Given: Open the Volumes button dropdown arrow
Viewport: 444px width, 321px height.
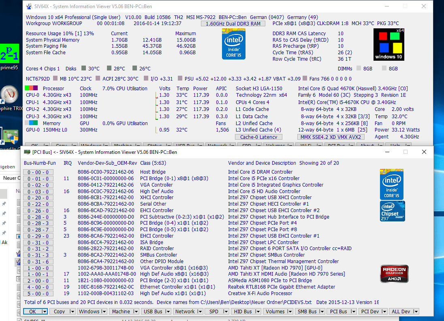Looking at the screenshot, I should [x=290, y=311].
